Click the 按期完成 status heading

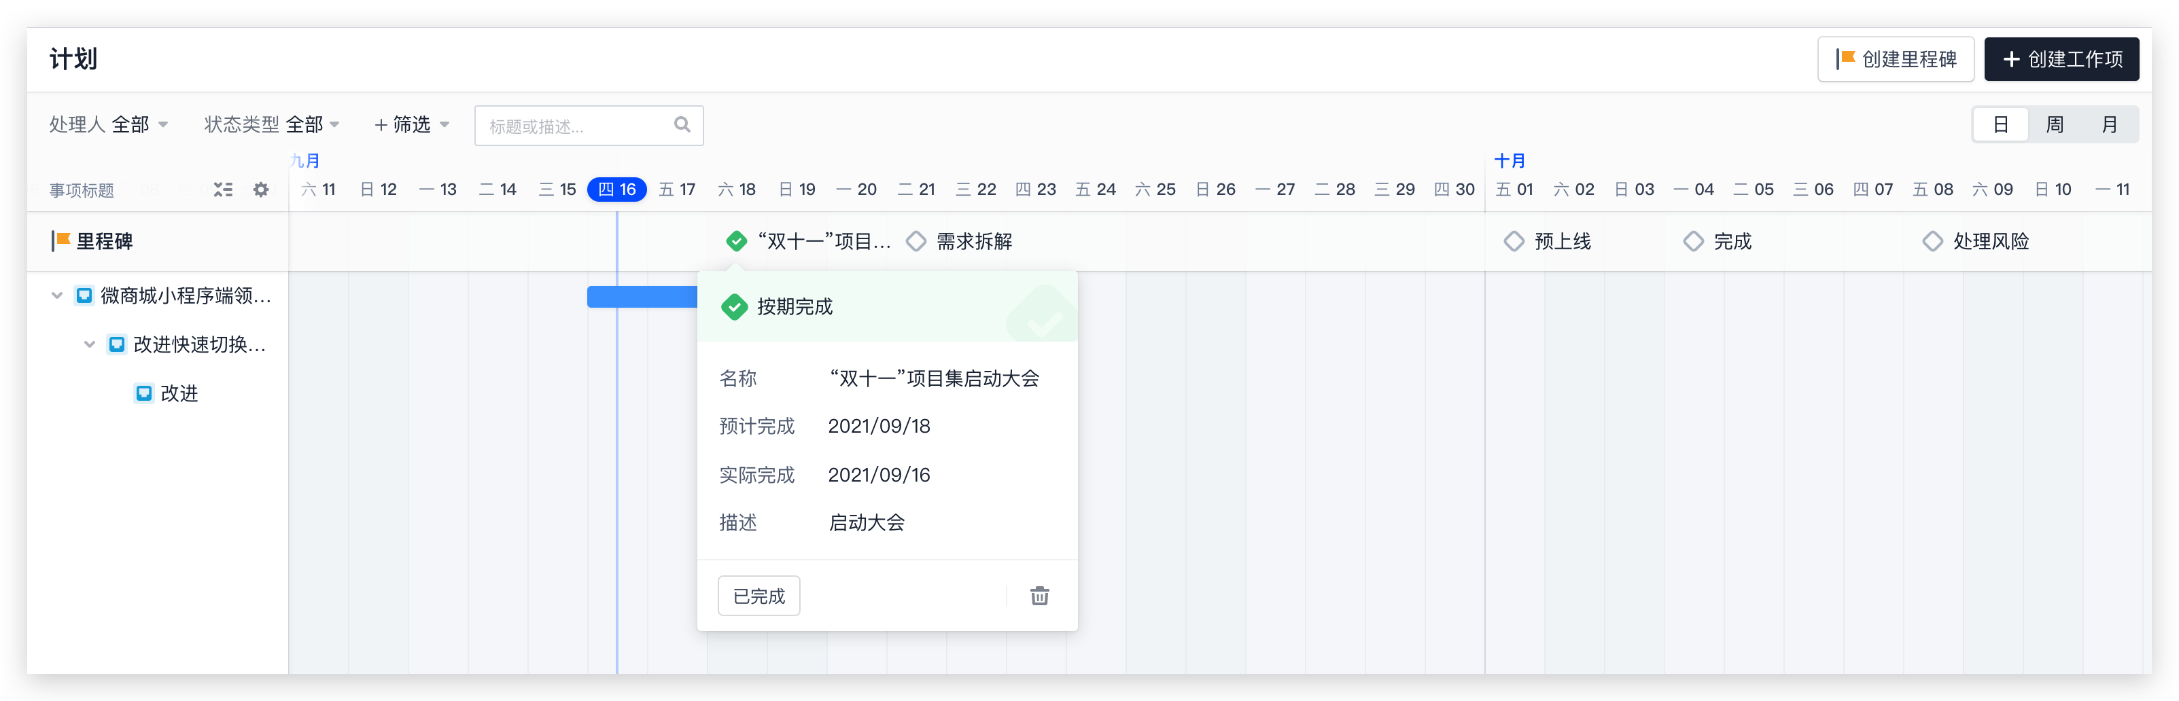click(x=795, y=306)
